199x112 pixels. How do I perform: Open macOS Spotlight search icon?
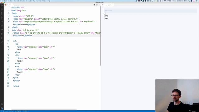coord(189,1)
